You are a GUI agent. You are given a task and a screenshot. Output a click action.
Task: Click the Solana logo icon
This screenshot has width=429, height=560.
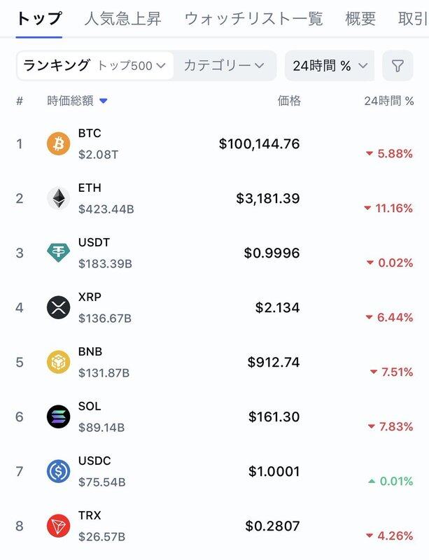point(59,416)
